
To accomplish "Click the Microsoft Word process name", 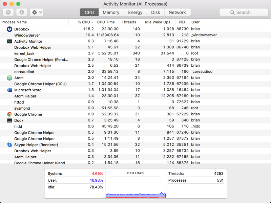I will point(28,90).
